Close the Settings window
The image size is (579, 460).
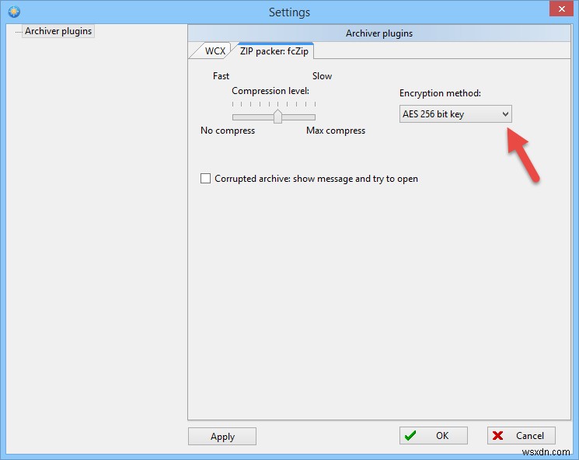point(561,9)
